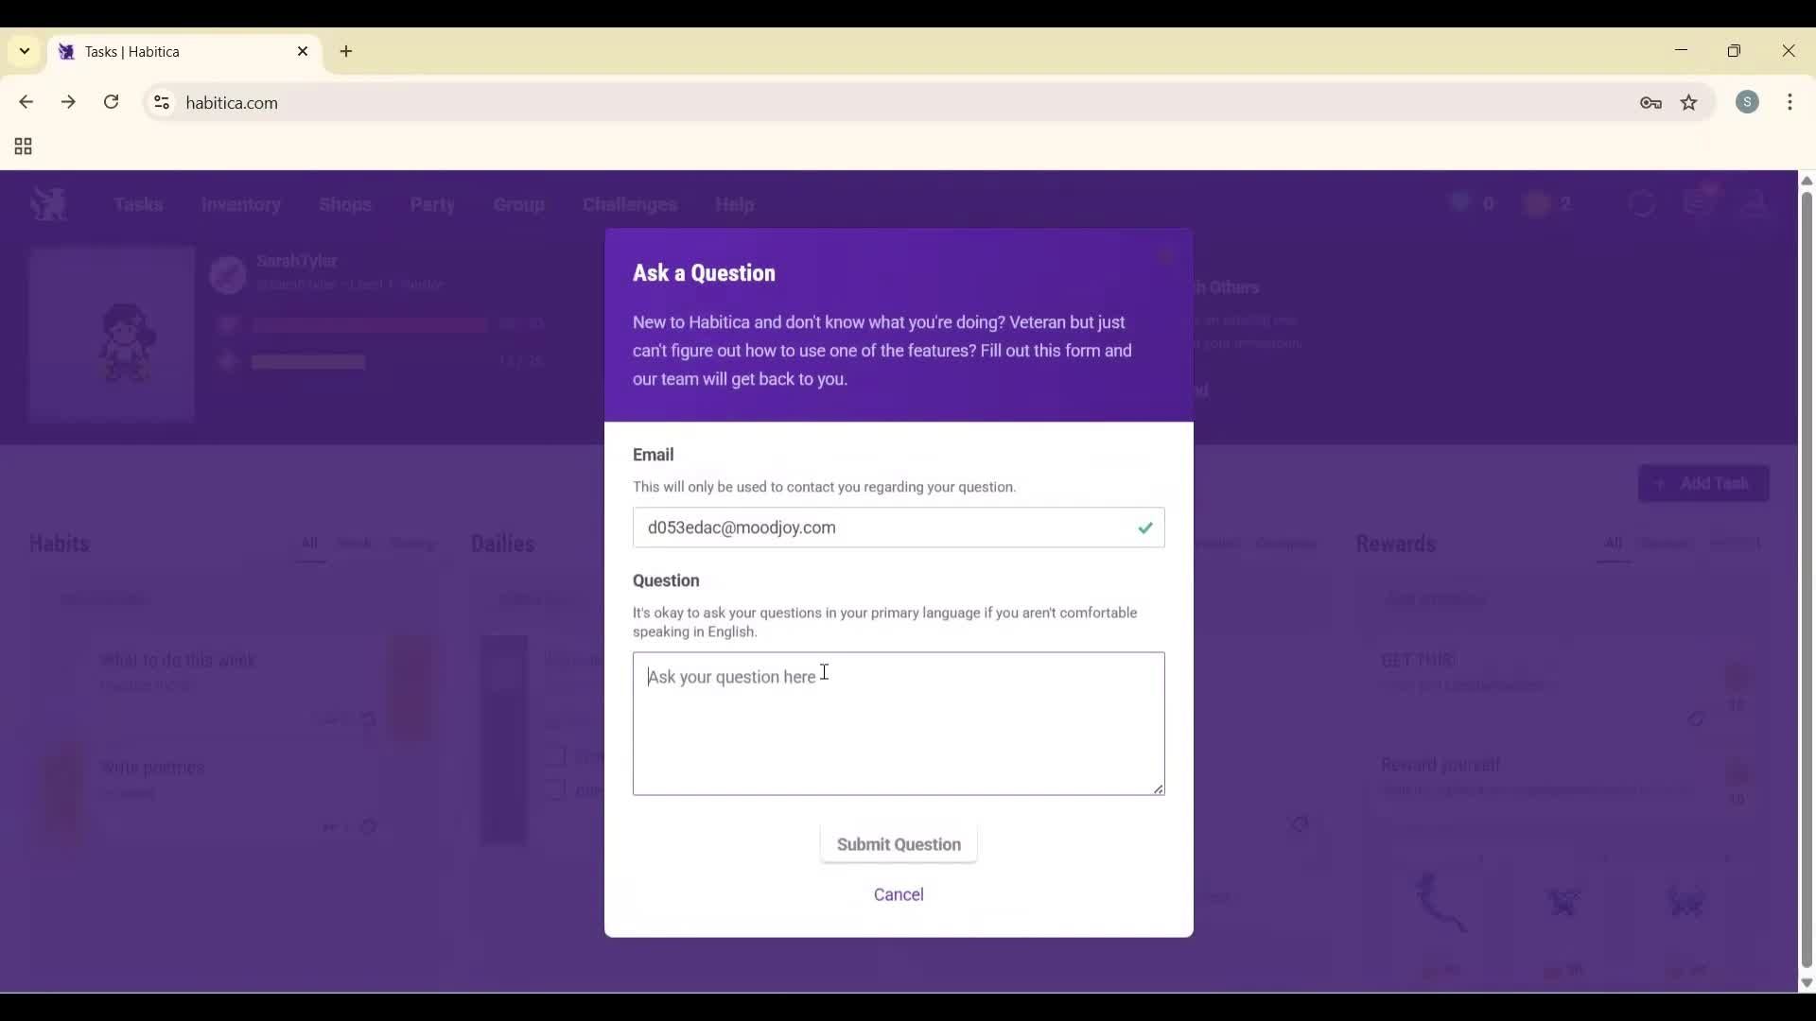Click the password manager key icon
The height and width of the screenshot is (1021, 1816).
coord(1651,103)
